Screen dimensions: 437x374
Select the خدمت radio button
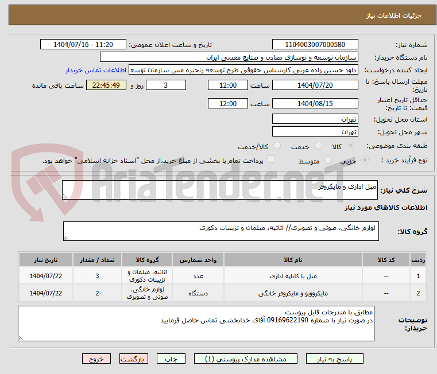[x=318, y=146]
